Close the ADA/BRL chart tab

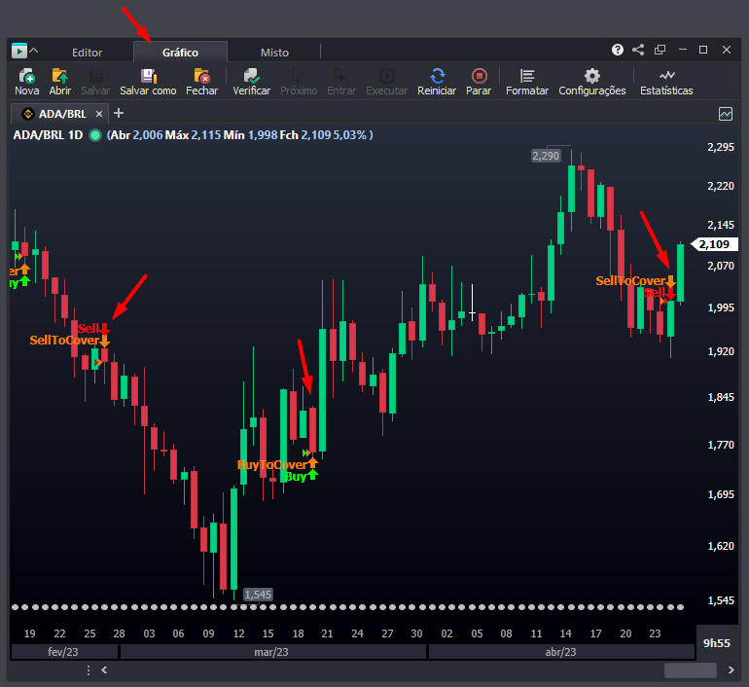99,114
